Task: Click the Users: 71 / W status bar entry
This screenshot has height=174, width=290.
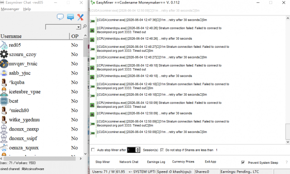Action: (103, 172)
